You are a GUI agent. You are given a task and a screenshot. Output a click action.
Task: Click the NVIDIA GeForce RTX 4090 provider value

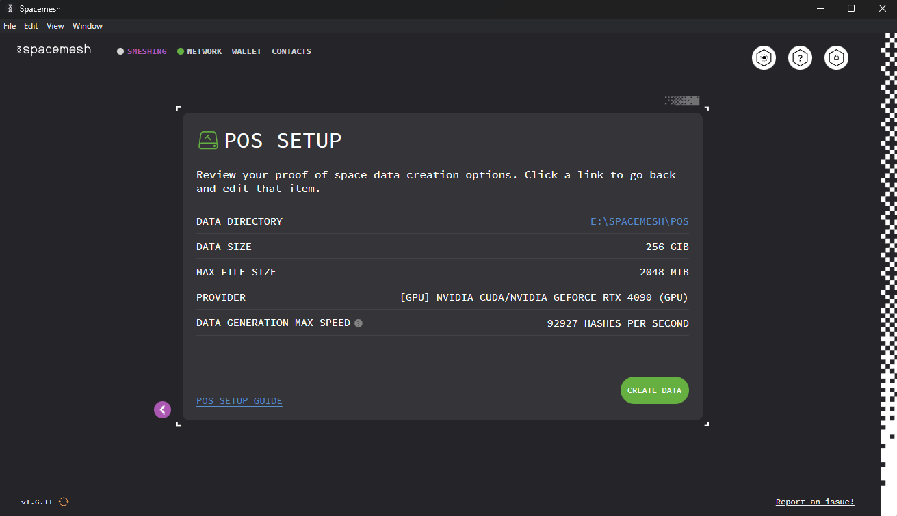[x=545, y=297]
